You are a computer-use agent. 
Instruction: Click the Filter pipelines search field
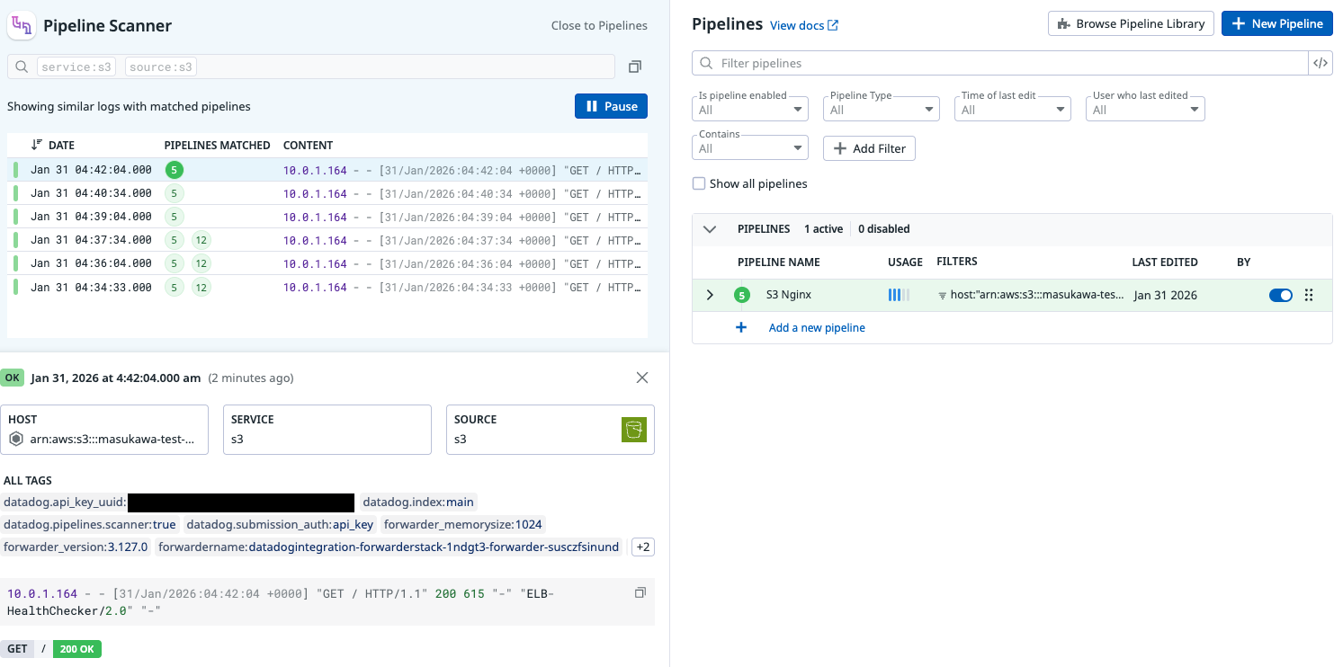coord(998,63)
